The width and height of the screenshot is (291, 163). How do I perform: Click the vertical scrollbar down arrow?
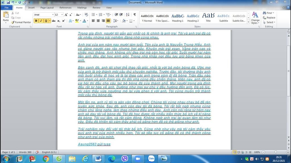[289, 137]
